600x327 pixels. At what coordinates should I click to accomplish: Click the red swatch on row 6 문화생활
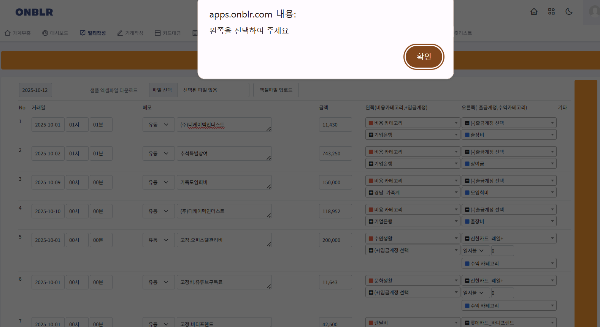click(x=371, y=281)
